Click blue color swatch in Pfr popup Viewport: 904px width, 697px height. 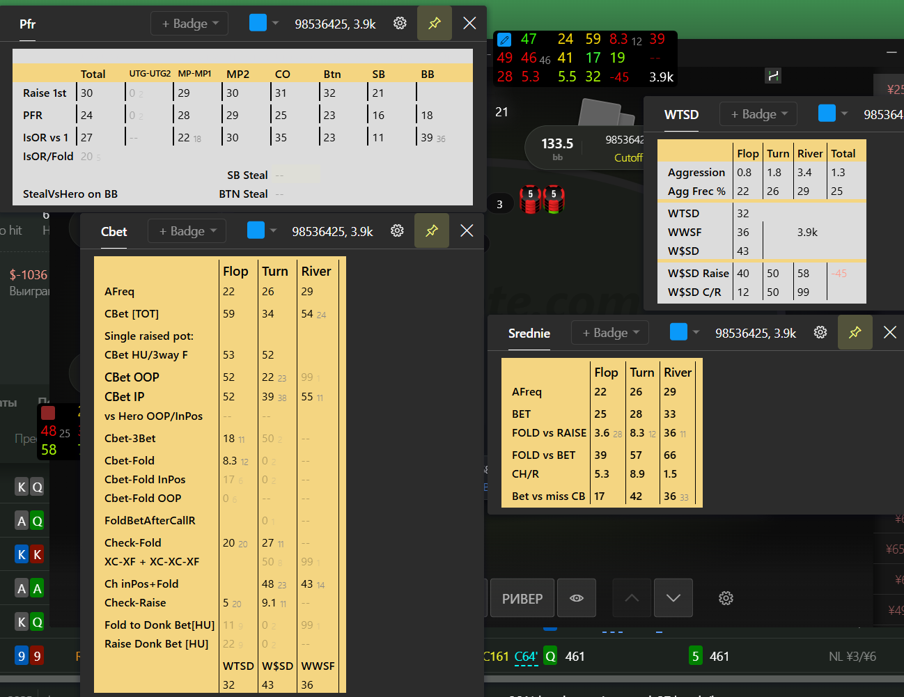point(258,23)
